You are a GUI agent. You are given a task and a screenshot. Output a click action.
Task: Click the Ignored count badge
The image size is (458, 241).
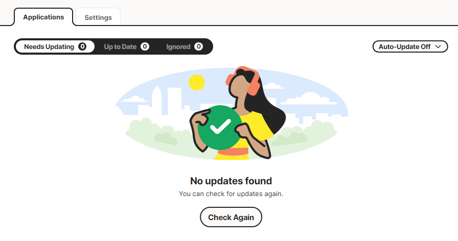tap(198, 46)
